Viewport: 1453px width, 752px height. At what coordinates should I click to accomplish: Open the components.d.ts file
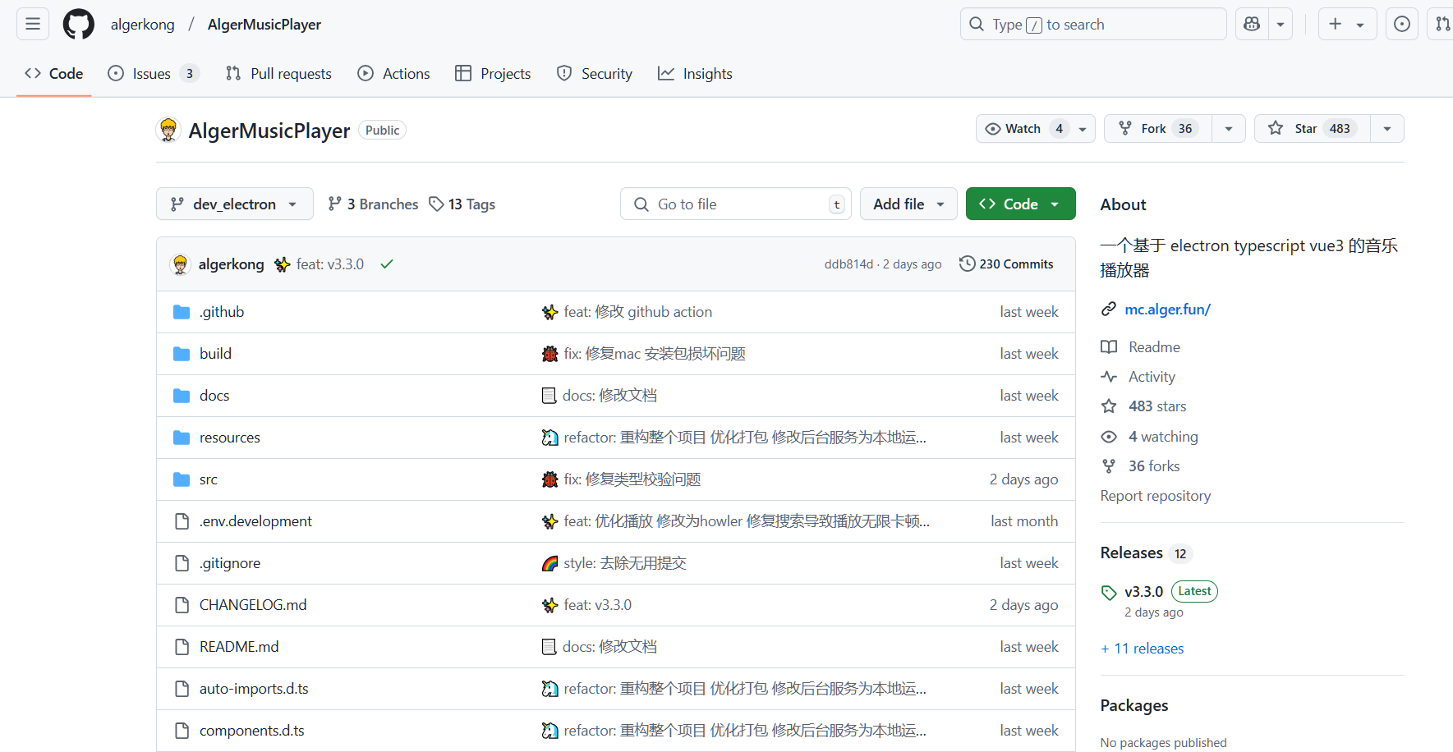[251, 731]
